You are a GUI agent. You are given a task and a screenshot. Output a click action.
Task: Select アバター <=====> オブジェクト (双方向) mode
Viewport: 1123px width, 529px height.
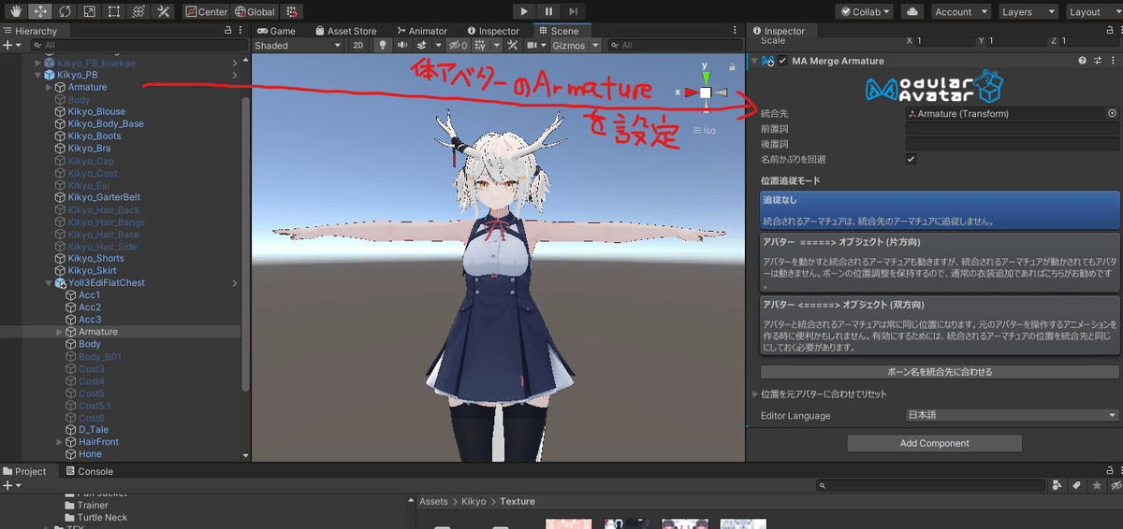click(940, 324)
